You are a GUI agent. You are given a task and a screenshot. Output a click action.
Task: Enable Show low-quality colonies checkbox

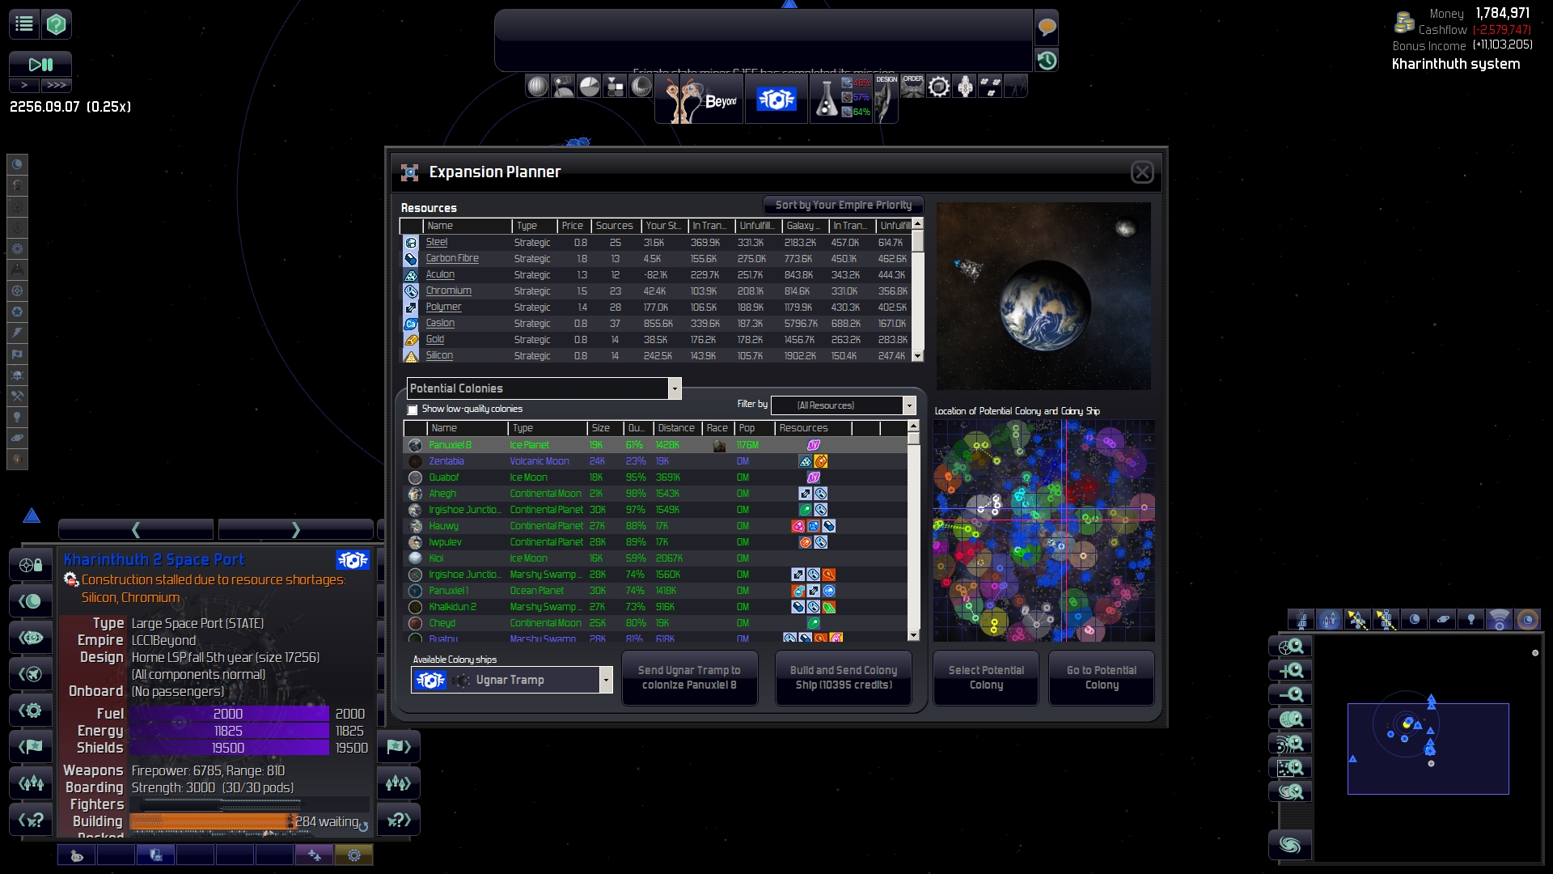click(413, 409)
